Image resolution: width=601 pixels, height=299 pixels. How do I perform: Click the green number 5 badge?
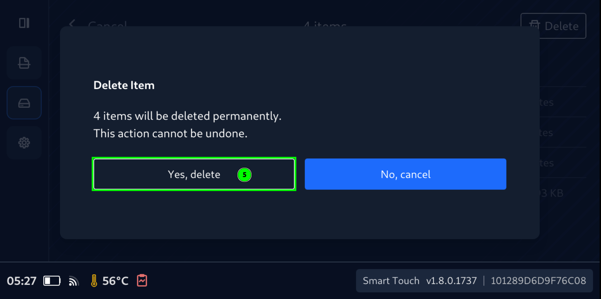coord(244,175)
